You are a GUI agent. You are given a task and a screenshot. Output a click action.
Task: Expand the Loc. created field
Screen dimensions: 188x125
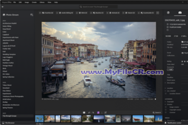pyautogui.click(x=165, y=91)
